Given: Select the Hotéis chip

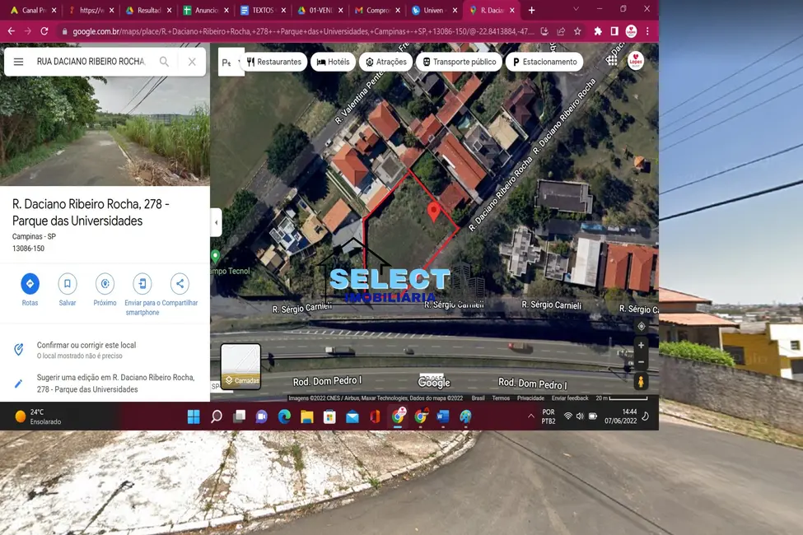Looking at the screenshot, I should (333, 62).
